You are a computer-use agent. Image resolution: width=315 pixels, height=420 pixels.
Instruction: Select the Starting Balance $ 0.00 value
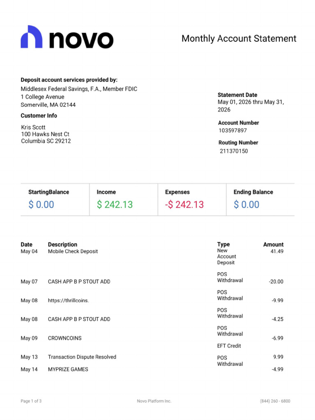[41, 205]
